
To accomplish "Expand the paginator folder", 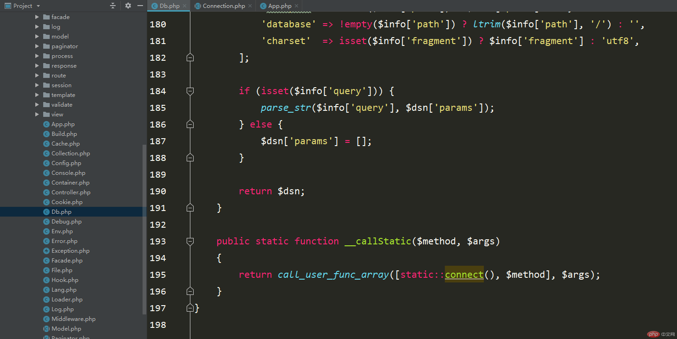I will coord(37,46).
